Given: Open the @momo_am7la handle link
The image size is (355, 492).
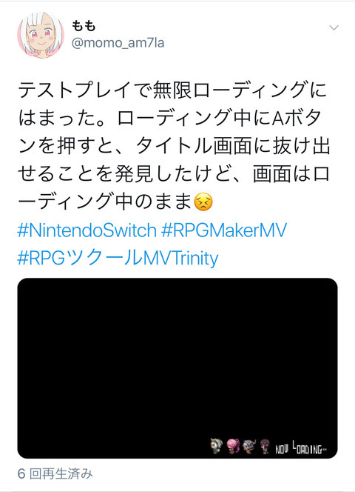Looking at the screenshot, I should pos(118,43).
